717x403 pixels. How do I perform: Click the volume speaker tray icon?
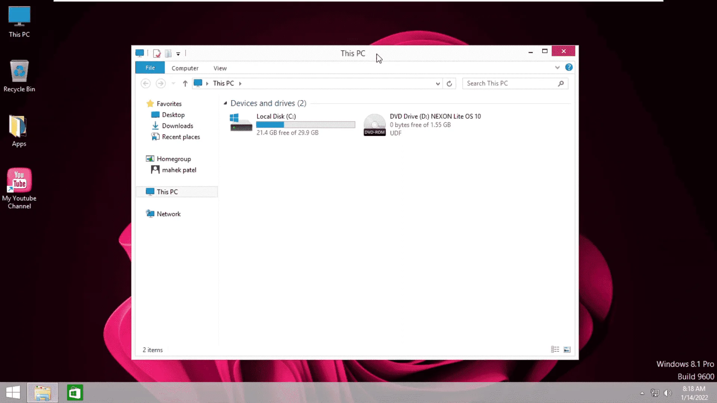click(667, 393)
